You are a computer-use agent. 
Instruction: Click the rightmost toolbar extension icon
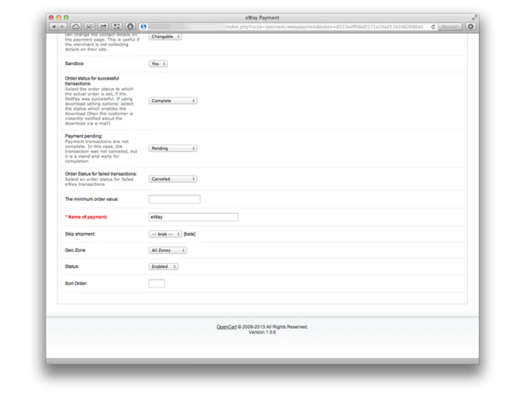tap(471, 26)
